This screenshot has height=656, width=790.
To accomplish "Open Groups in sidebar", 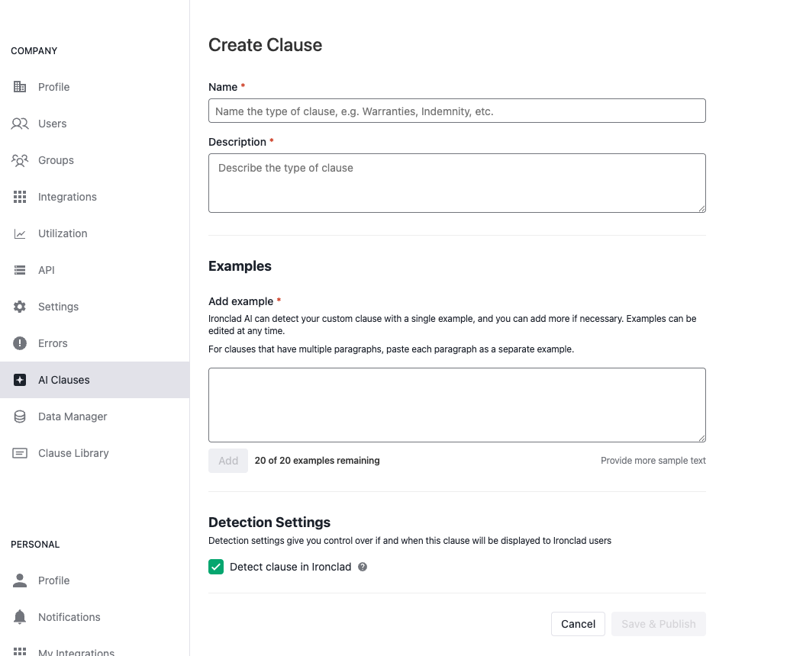I will click(95, 160).
